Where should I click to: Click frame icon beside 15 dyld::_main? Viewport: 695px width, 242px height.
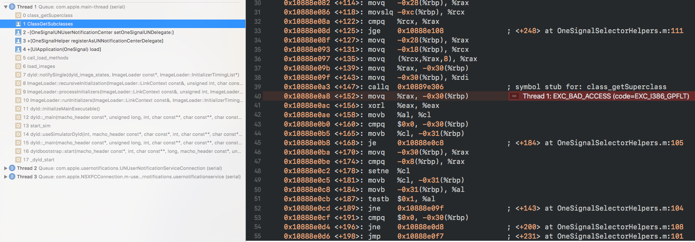[18, 143]
